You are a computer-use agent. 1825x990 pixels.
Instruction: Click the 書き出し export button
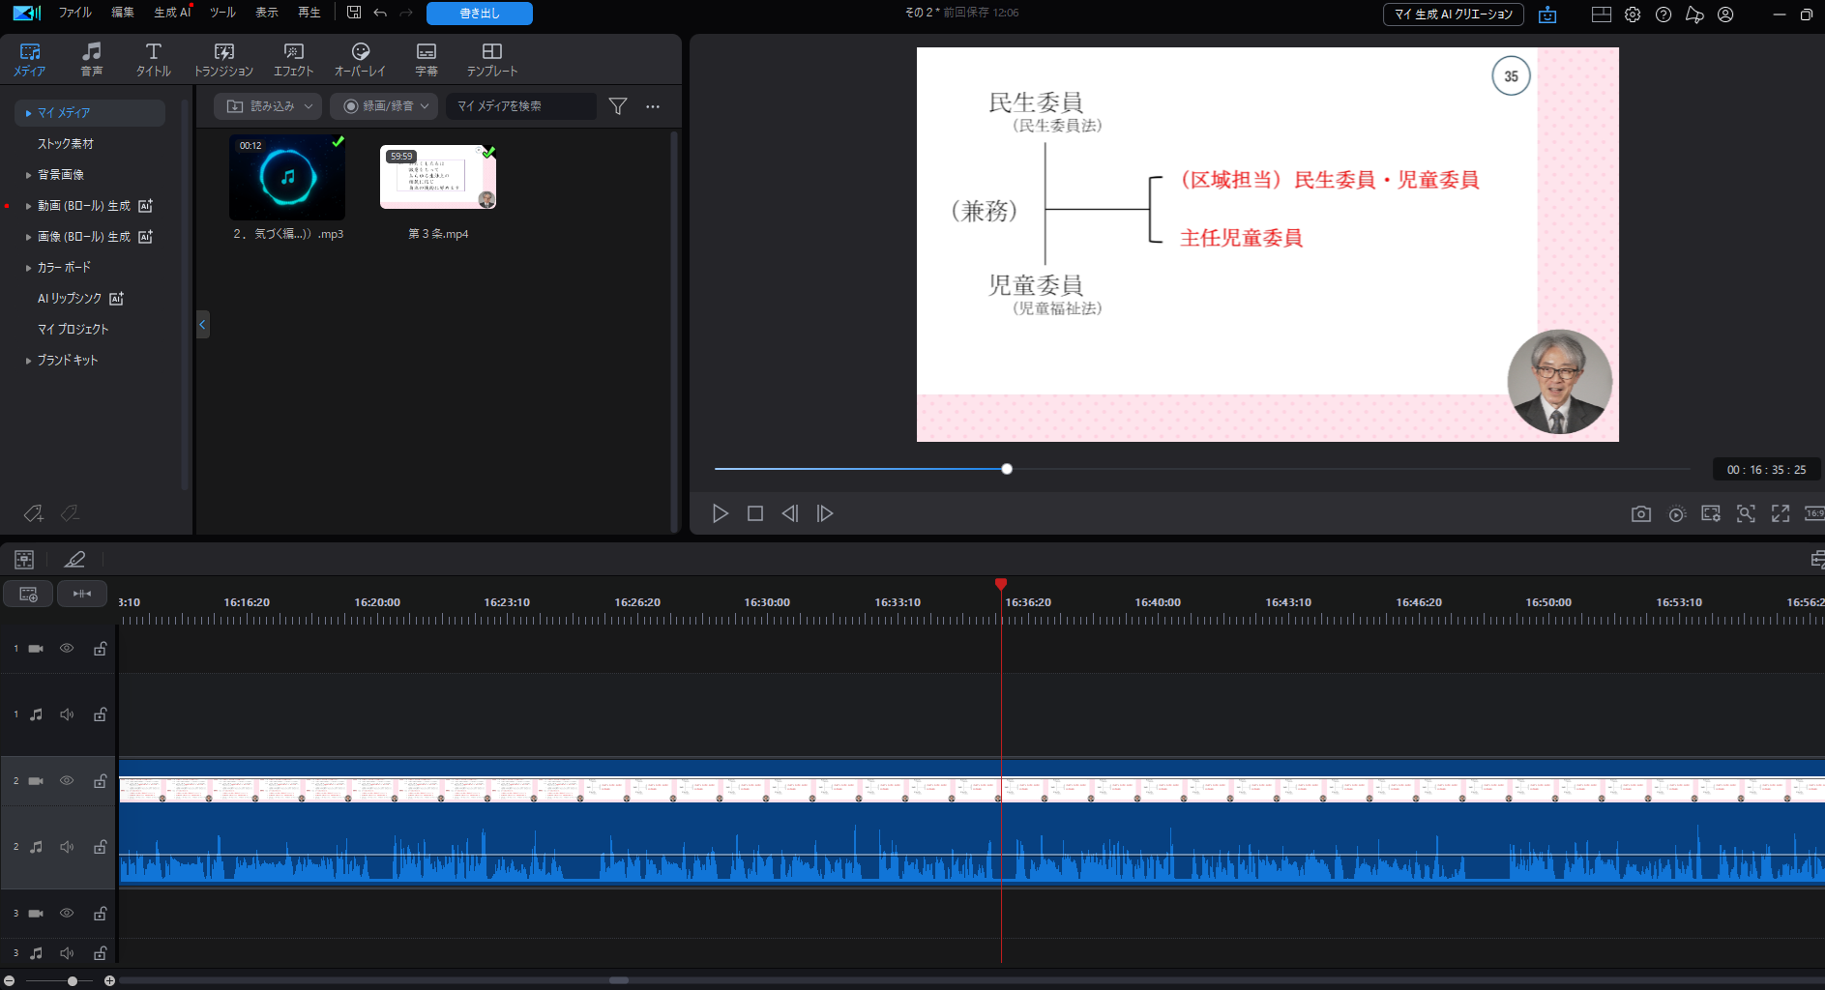(479, 14)
